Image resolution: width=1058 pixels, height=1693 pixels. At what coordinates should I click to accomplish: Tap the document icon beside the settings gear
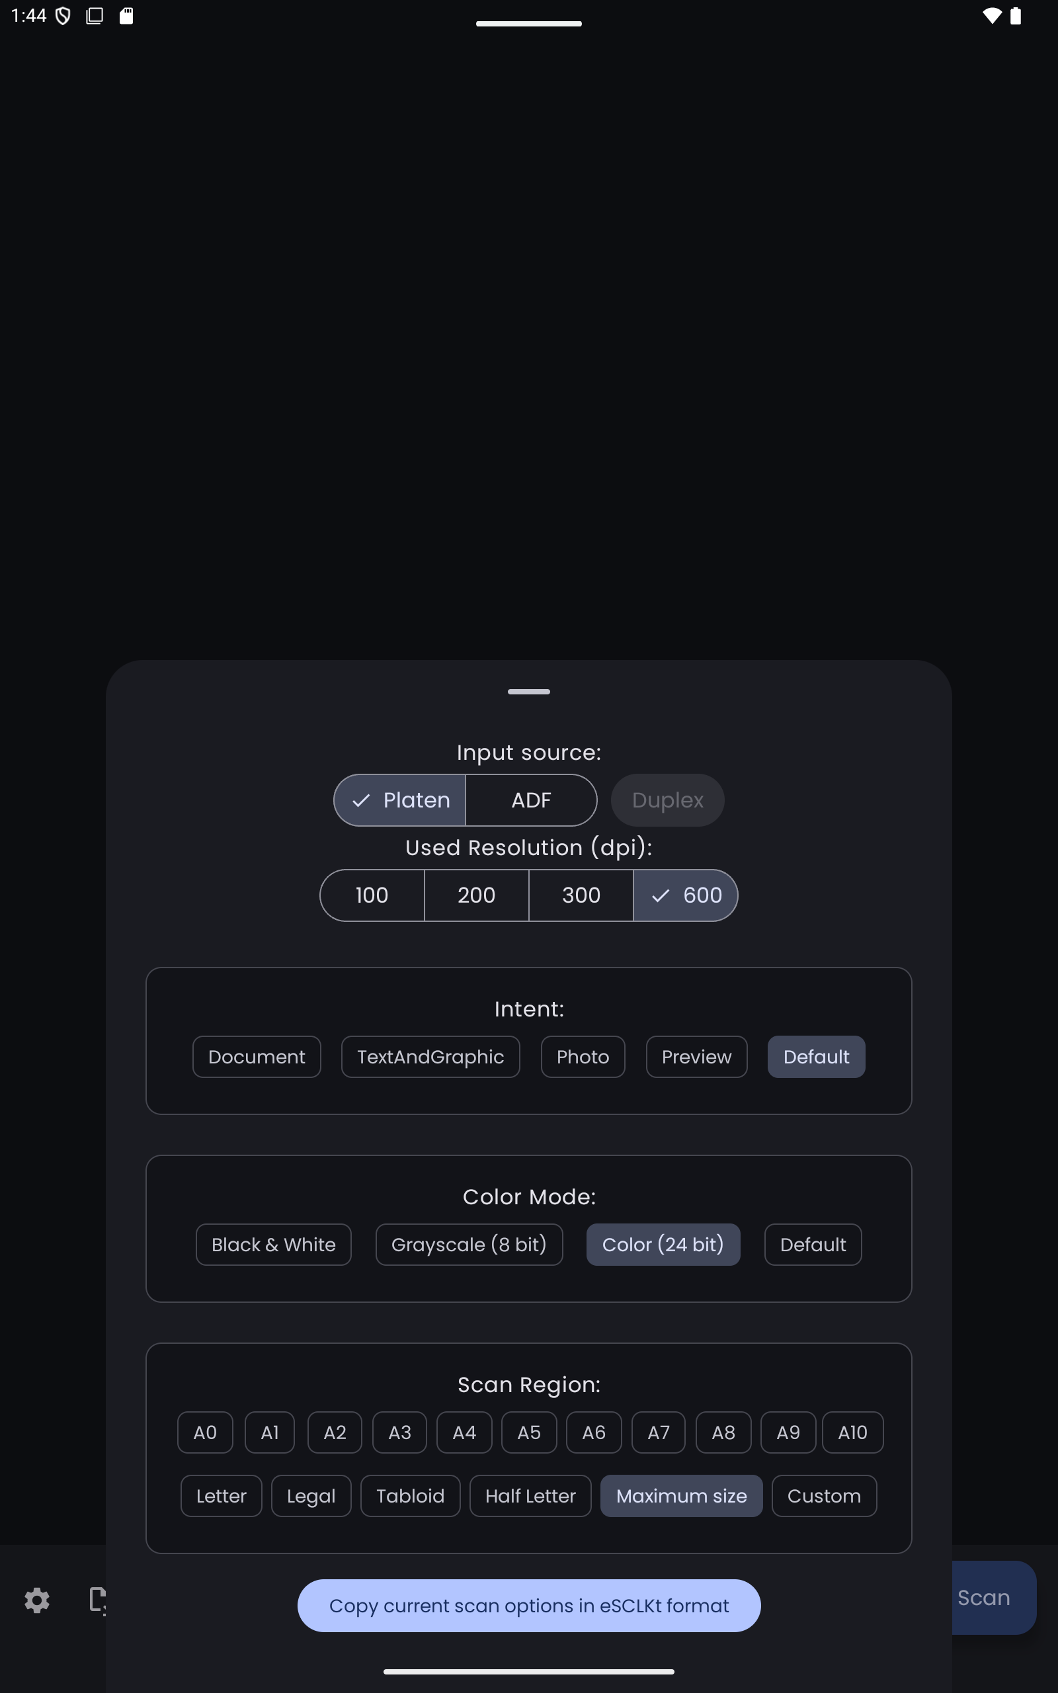[97, 1599]
